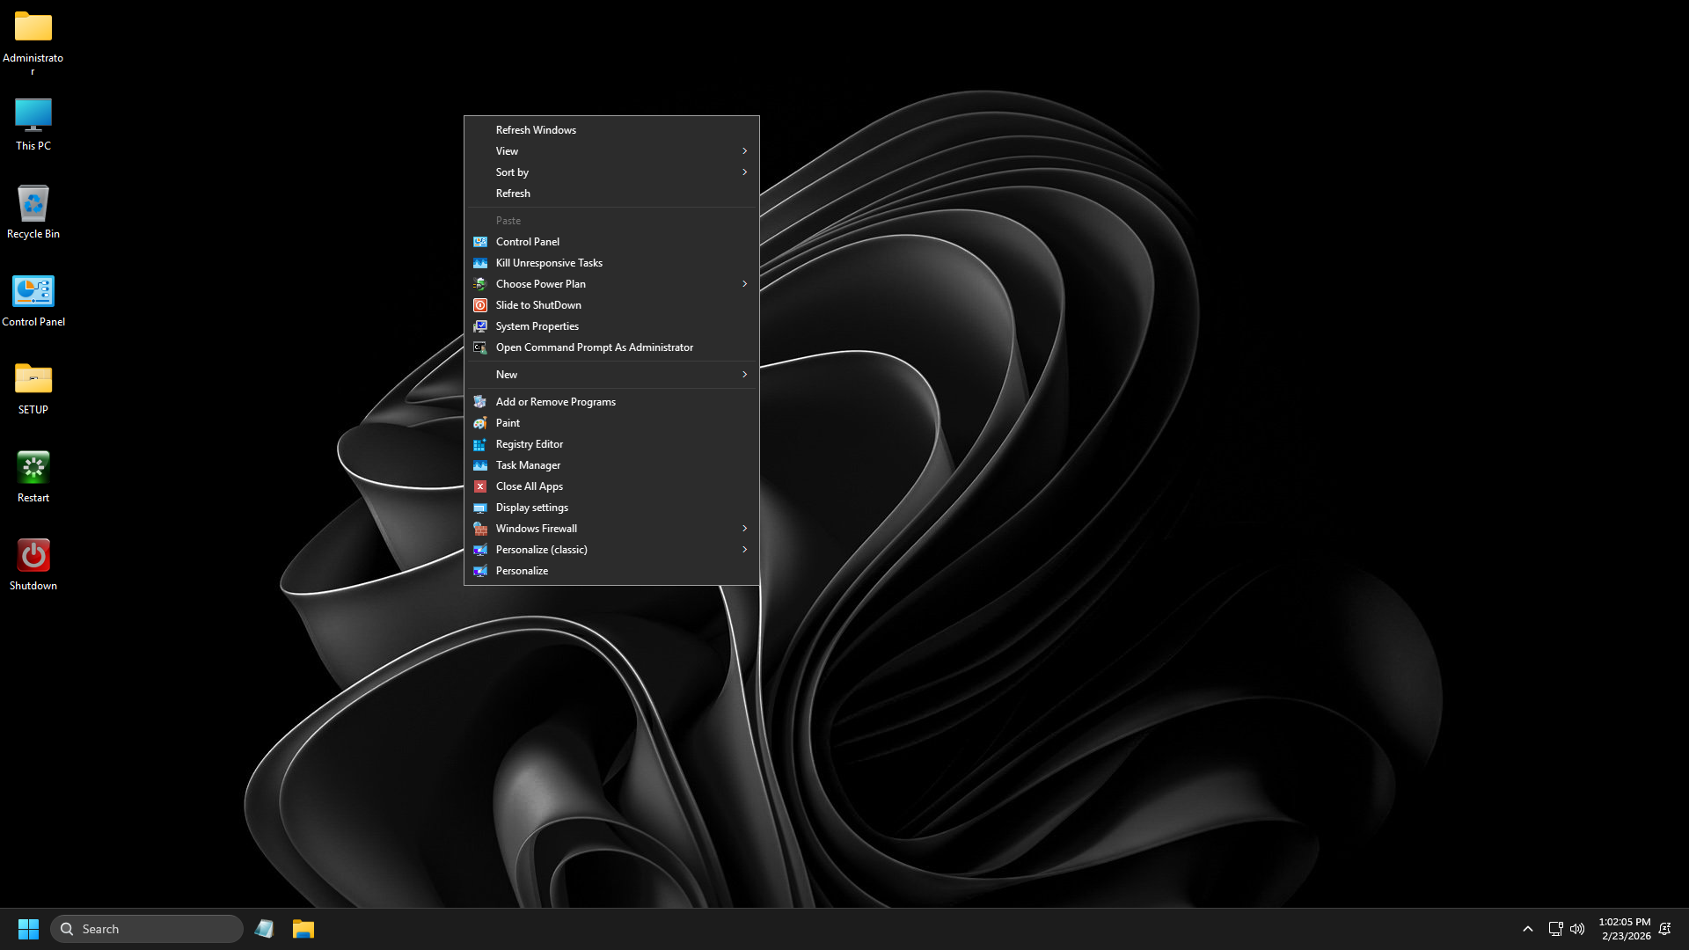Click the red Shutdown desktop icon
The height and width of the screenshot is (950, 1689).
coord(33,555)
